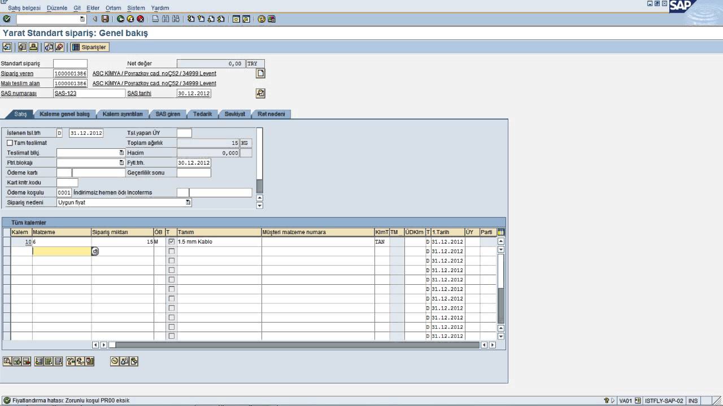Click header area scroll down arrow
Screen dimensions: 723x406
pyautogui.click(x=260, y=205)
